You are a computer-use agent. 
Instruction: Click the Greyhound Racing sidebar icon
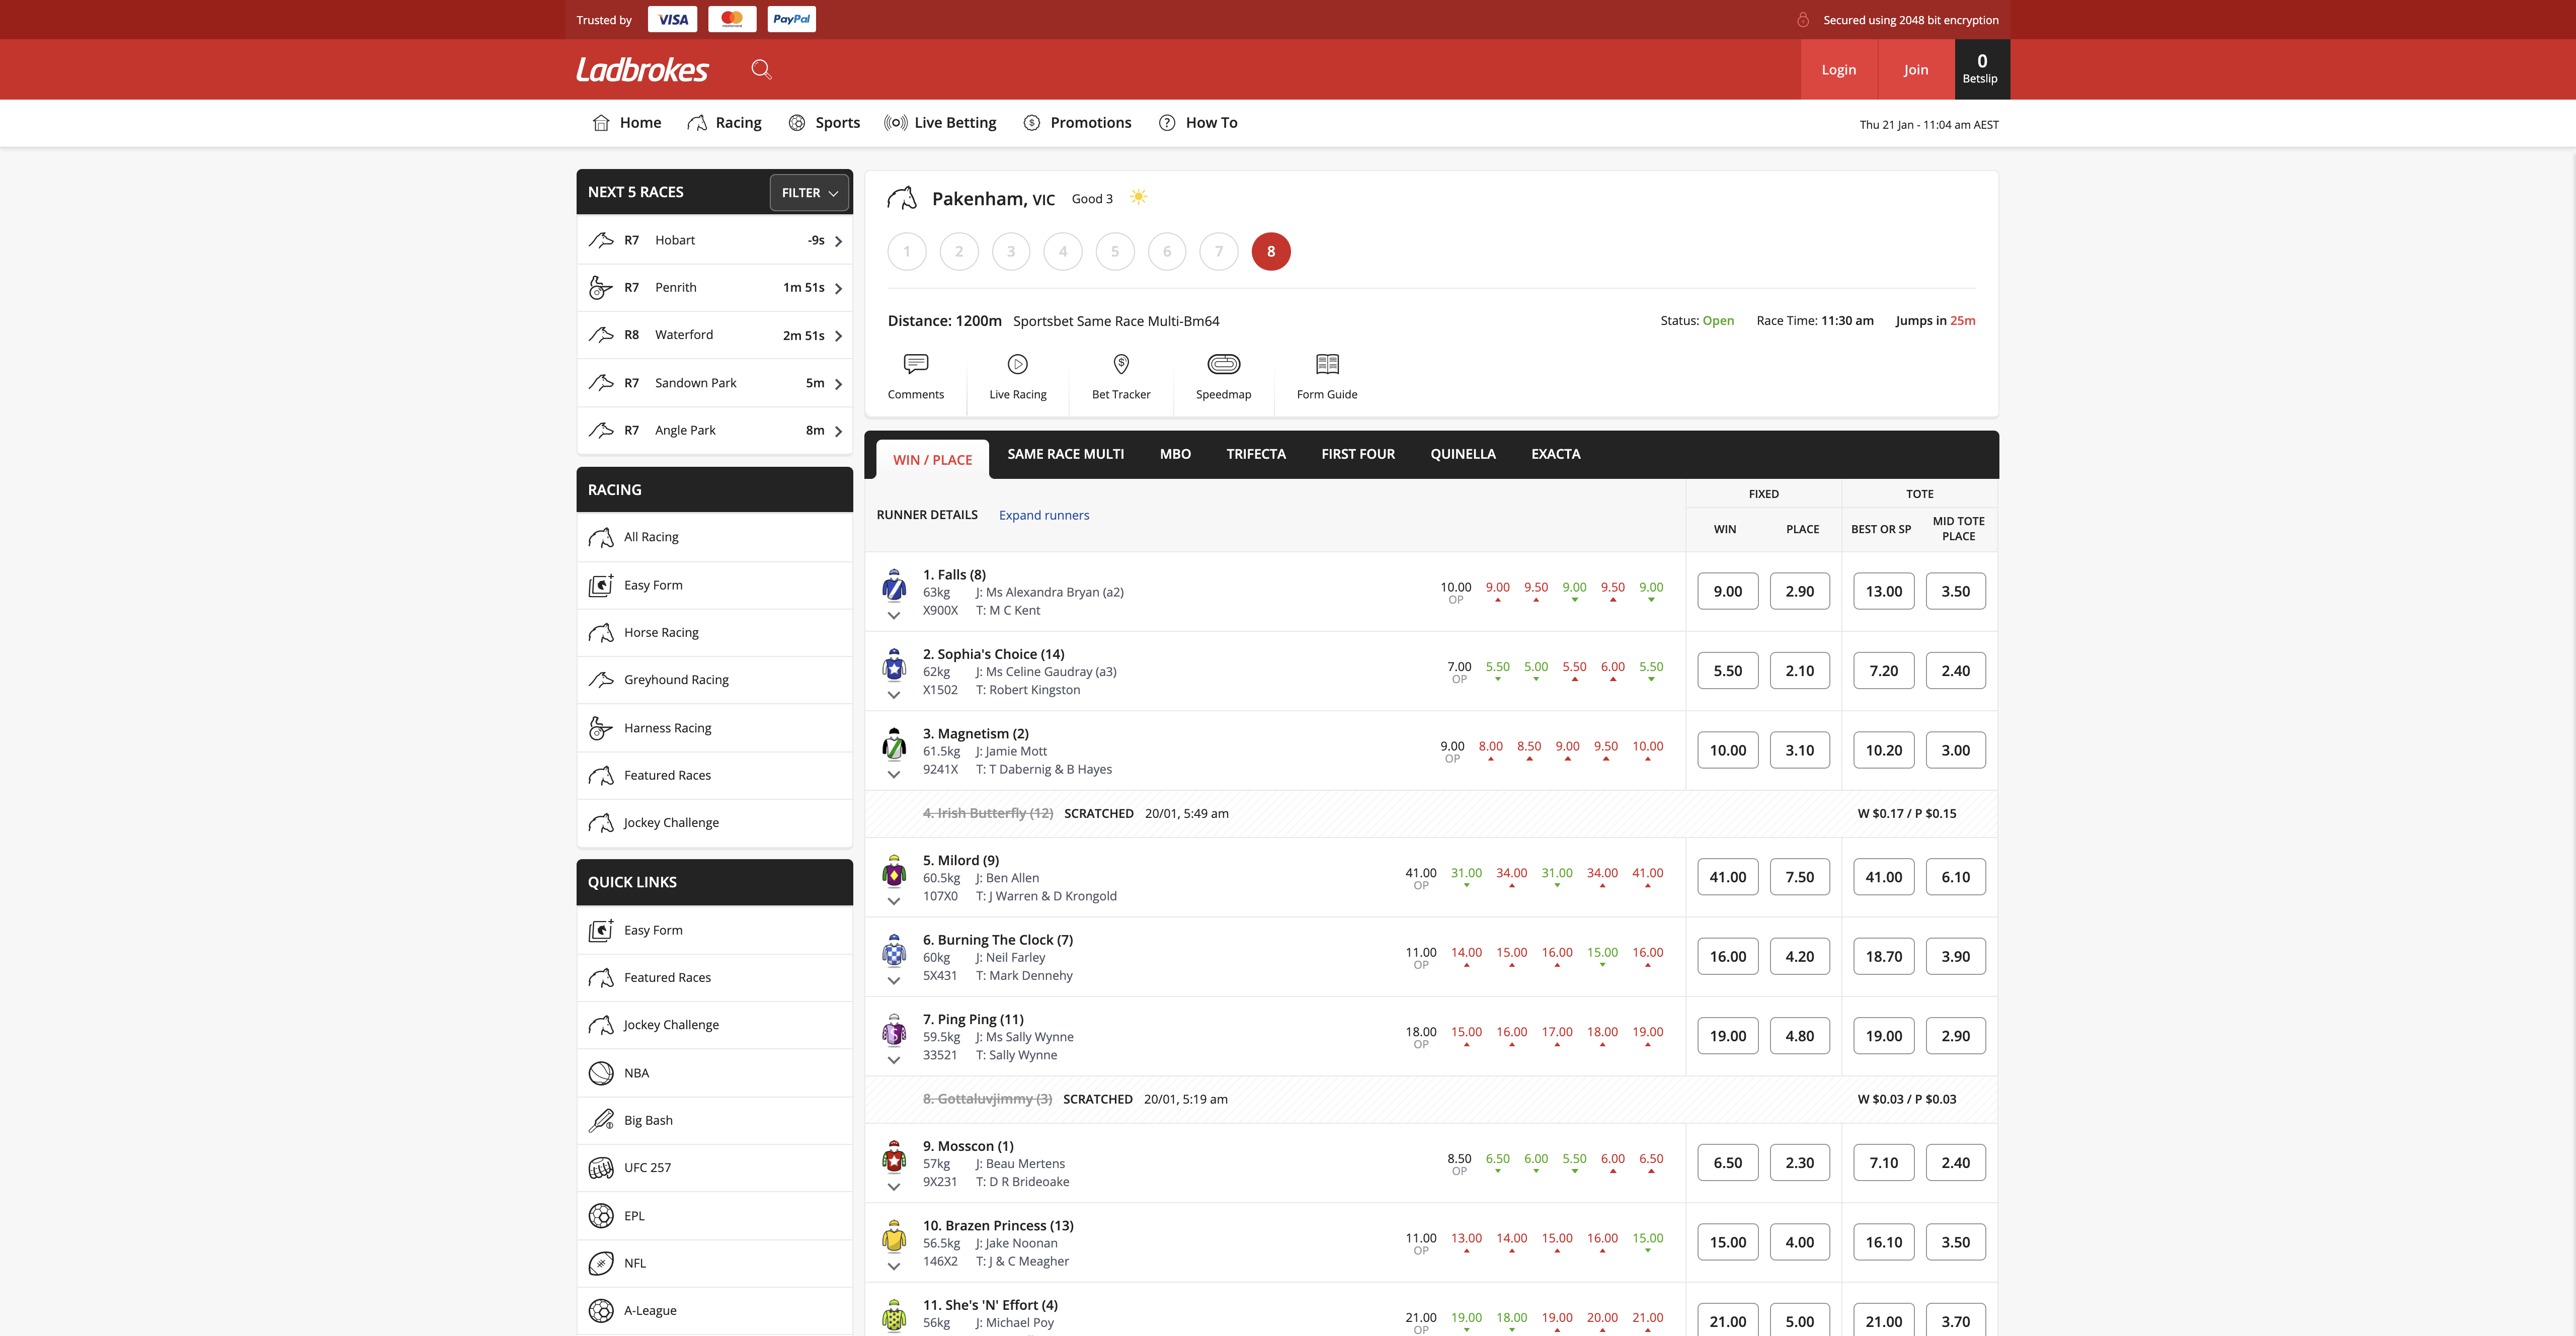(x=601, y=680)
